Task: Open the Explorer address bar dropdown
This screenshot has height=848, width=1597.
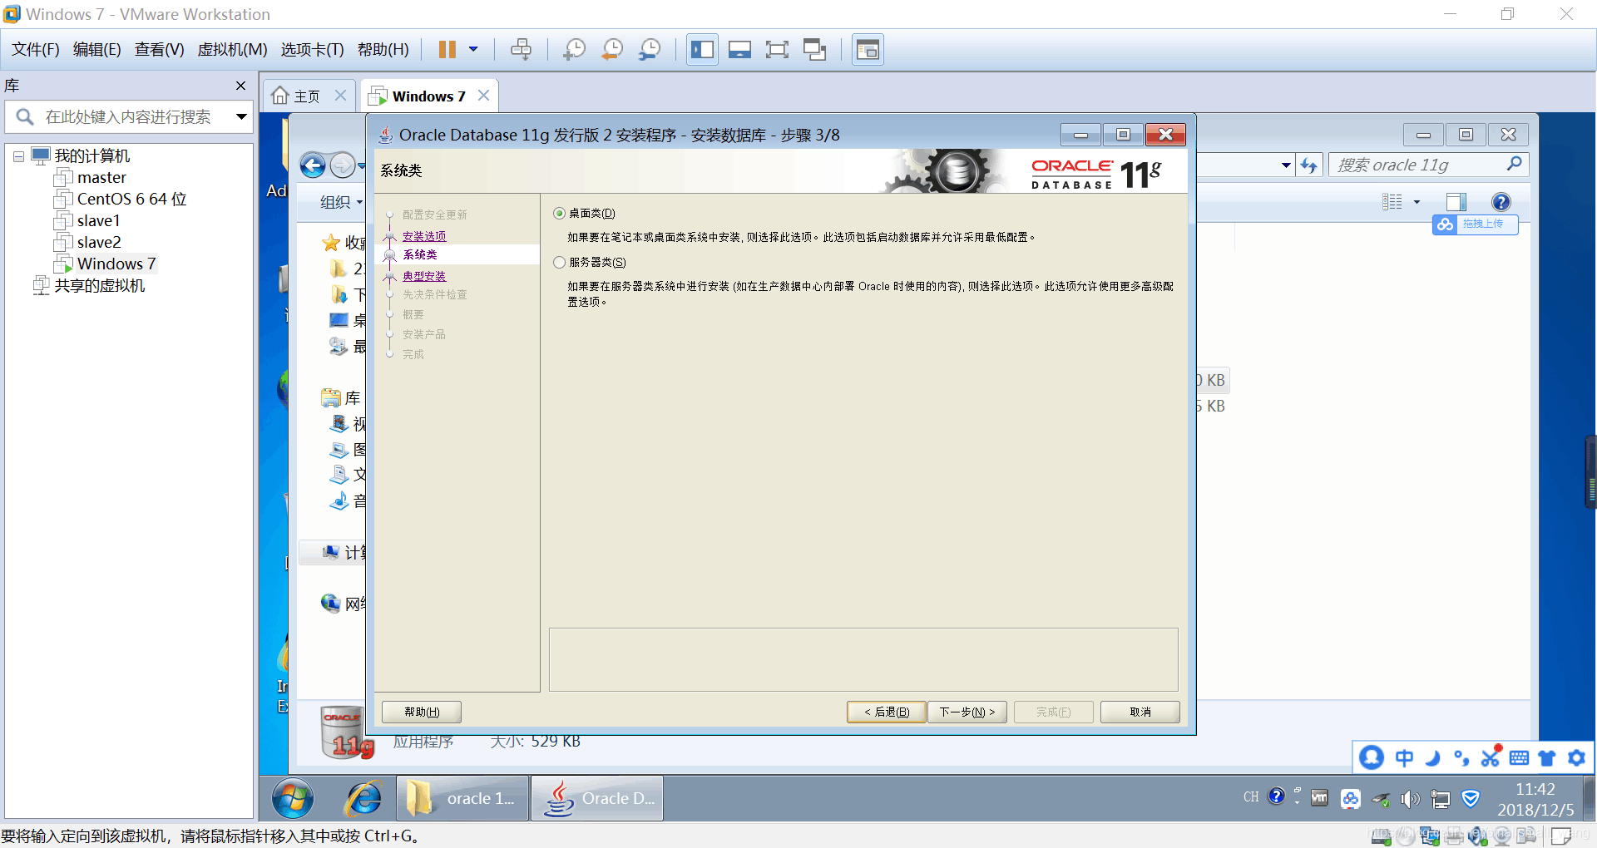Action: [x=1286, y=165]
